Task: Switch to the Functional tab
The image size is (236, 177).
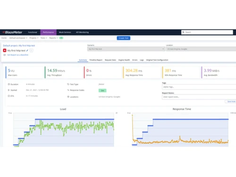Action: tap(33, 32)
